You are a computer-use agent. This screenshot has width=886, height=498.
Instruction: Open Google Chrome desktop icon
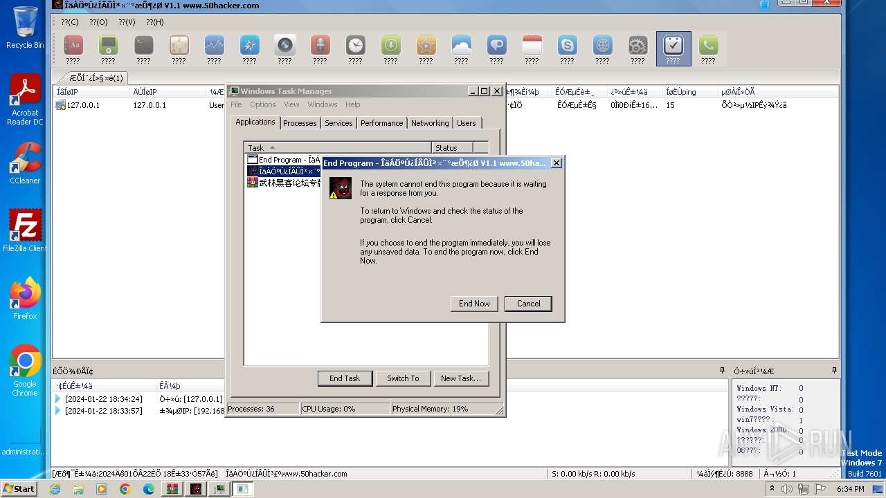pos(25,371)
